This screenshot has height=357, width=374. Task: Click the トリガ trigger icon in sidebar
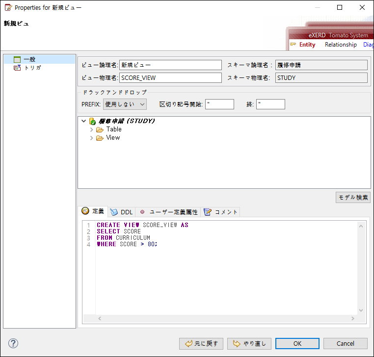[x=17, y=68]
